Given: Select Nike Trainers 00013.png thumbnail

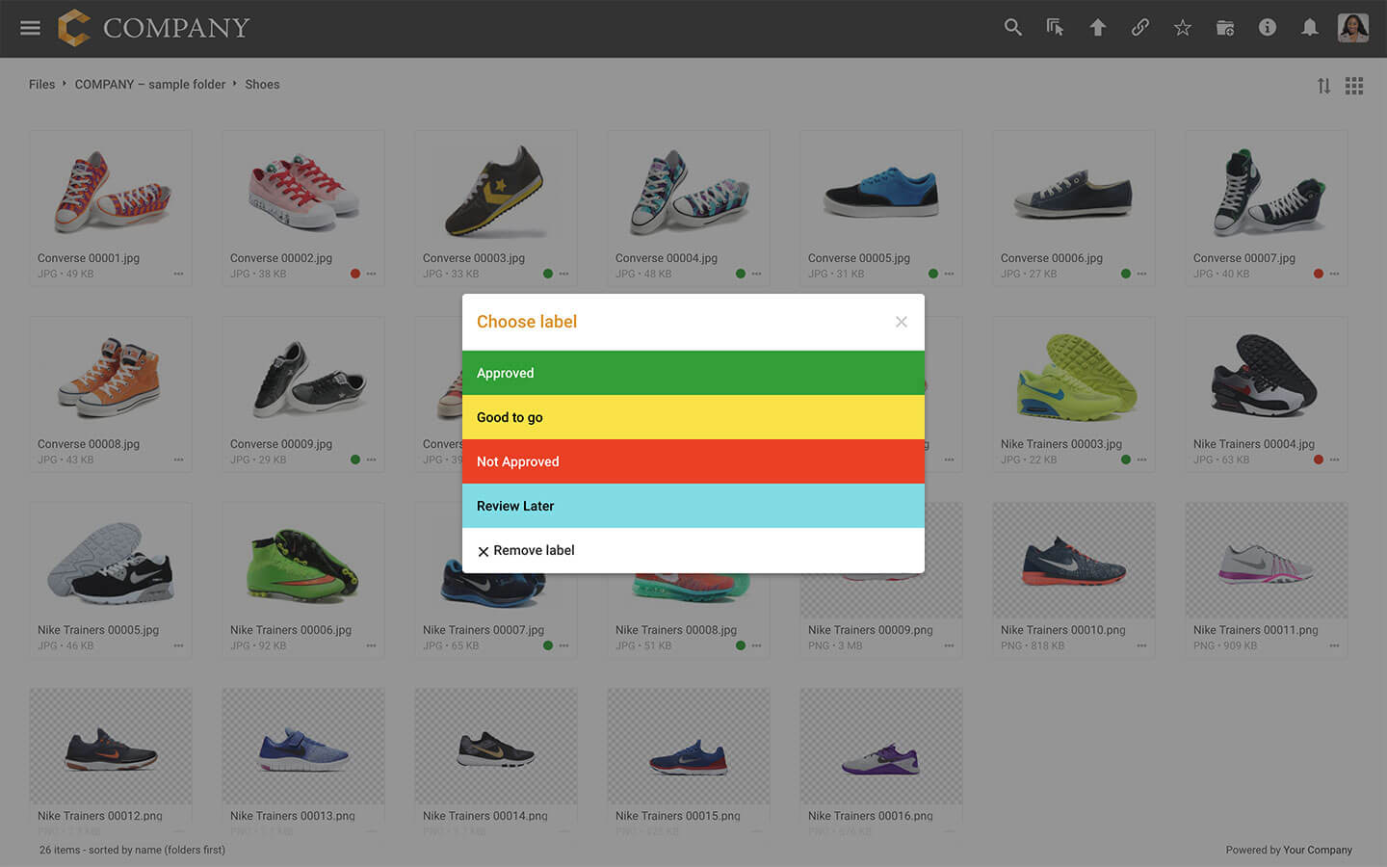Looking at the screenshot, I should tap(303, 747).
